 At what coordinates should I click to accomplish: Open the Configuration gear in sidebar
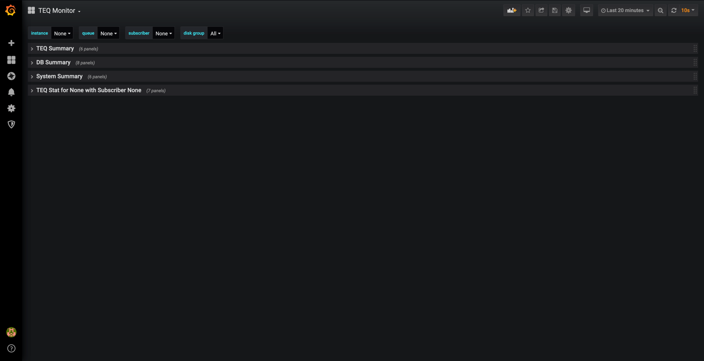(11, 108)
